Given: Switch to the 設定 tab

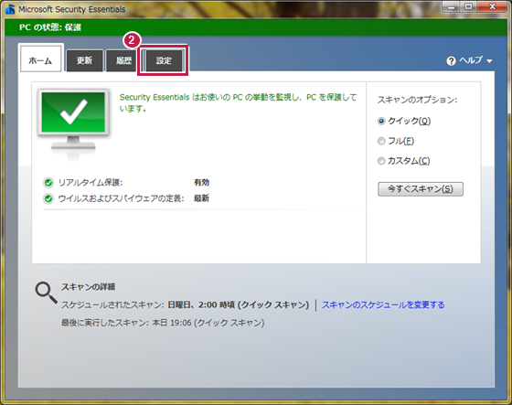Looking at the screenshot, I should 164,60.
